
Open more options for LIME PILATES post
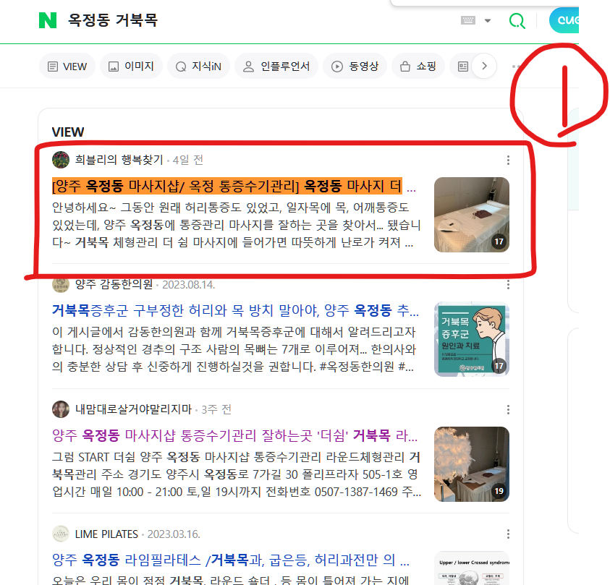tap(508, 534)
